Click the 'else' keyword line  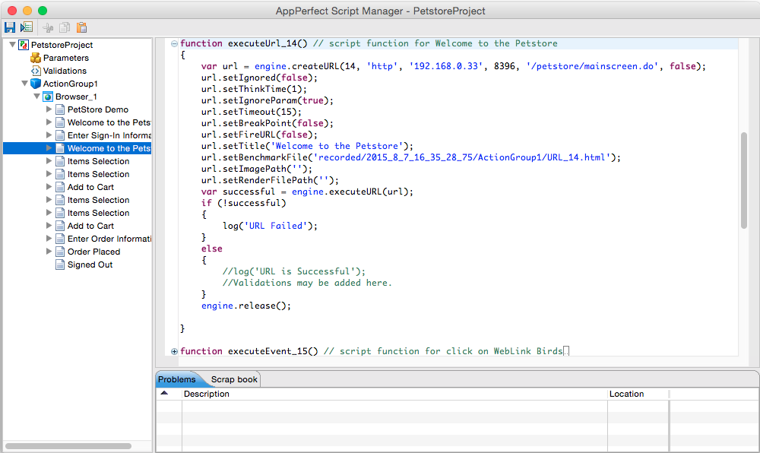212,249
